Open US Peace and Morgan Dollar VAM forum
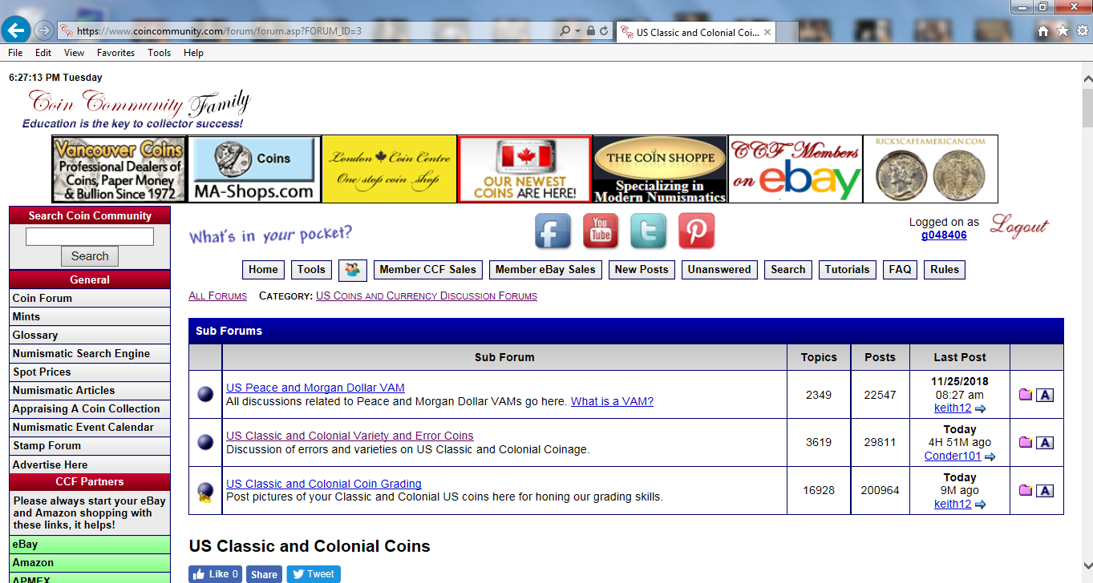 point(315,388)
